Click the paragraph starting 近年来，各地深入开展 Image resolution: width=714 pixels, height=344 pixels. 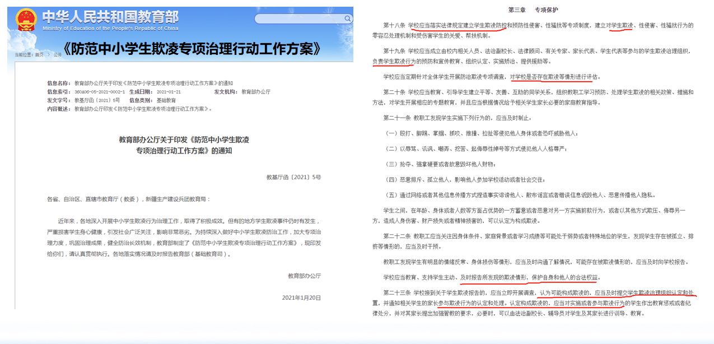click(x=185, y=238)
